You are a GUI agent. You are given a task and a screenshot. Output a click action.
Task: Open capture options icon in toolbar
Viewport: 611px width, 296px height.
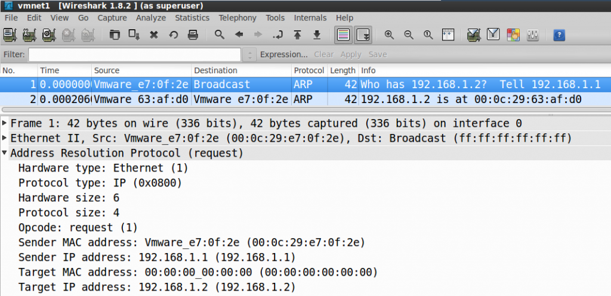coord(29,35)
